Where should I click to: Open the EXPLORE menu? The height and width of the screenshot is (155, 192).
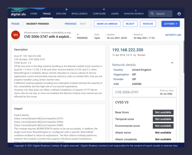coord(61,14)
